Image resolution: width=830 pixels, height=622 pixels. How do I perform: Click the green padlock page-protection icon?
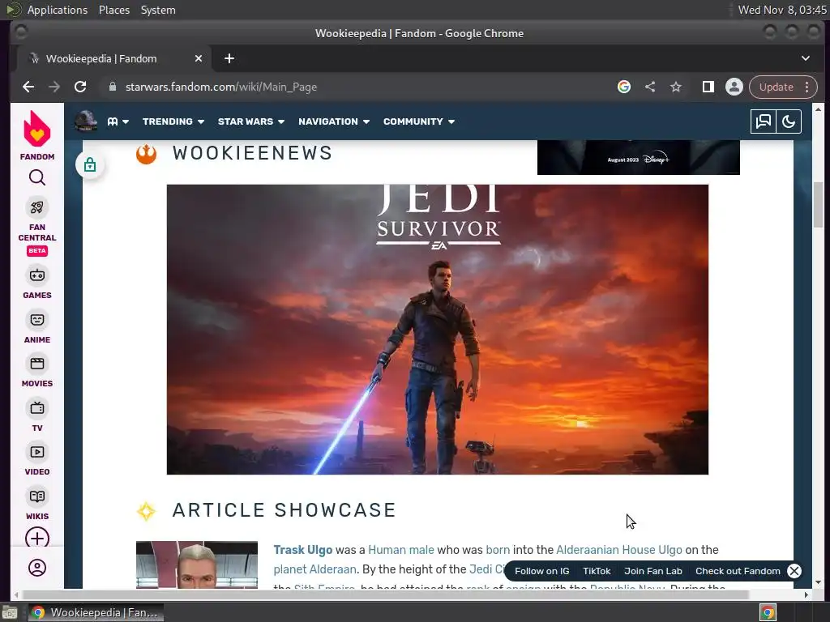pos(90,165)
